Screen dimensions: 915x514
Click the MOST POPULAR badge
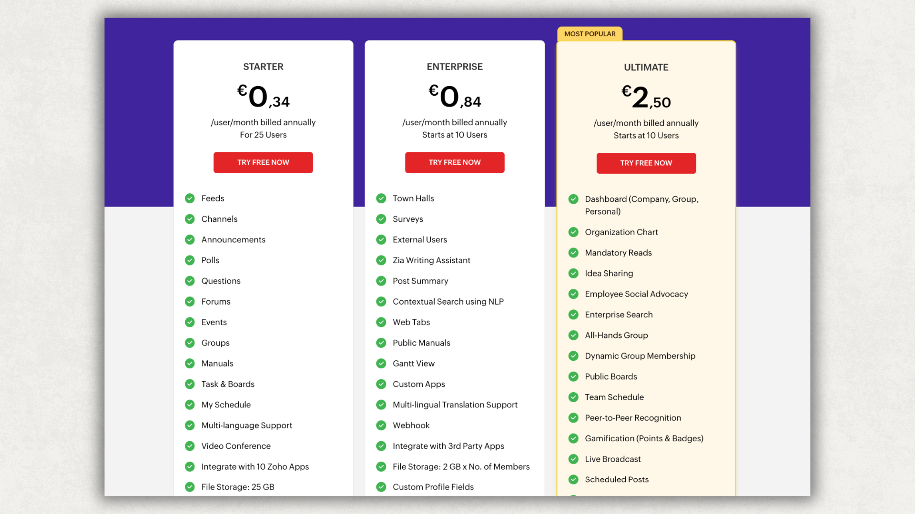pyautogui.click(x=590, y=34)
